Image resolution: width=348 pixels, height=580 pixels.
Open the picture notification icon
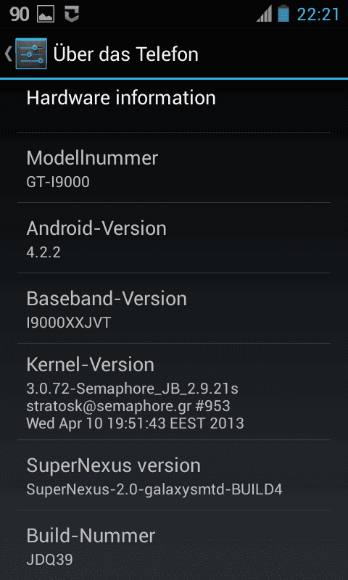pos(46,14)
